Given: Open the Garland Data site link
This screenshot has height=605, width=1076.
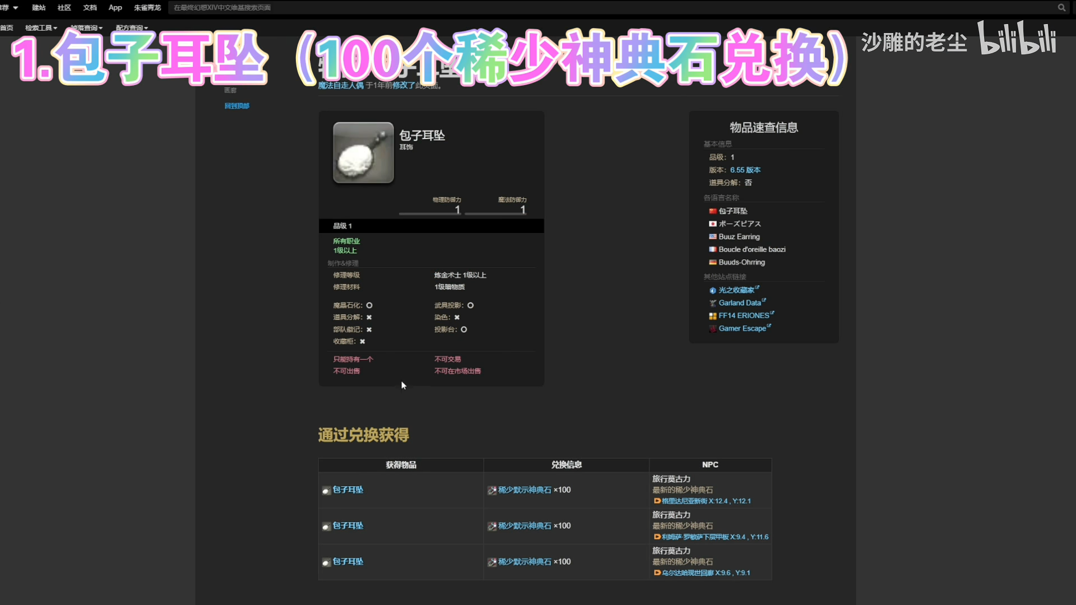Looking at the screenshot, I should coord(739,303).
